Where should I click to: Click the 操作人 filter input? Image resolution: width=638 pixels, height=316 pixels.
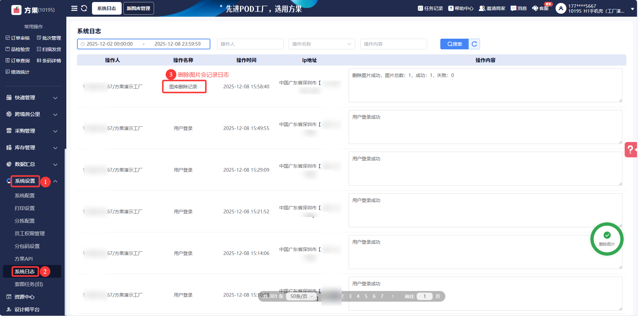(250, 44)
